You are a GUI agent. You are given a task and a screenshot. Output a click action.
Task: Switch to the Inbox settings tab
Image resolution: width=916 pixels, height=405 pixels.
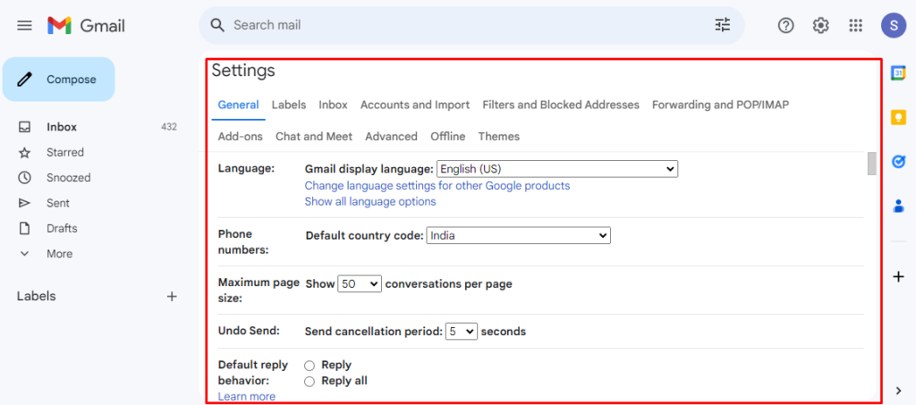coord(333,105)
